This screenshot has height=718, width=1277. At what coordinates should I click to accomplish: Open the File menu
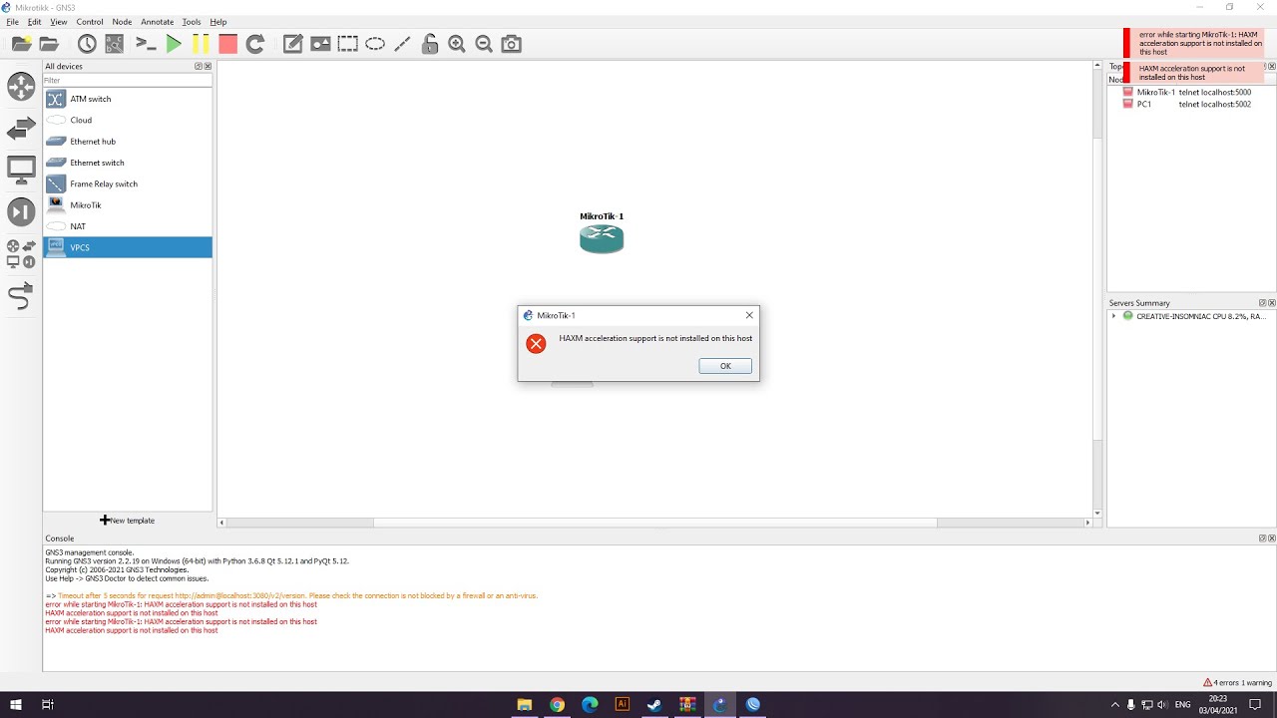[x=13, y=22]
